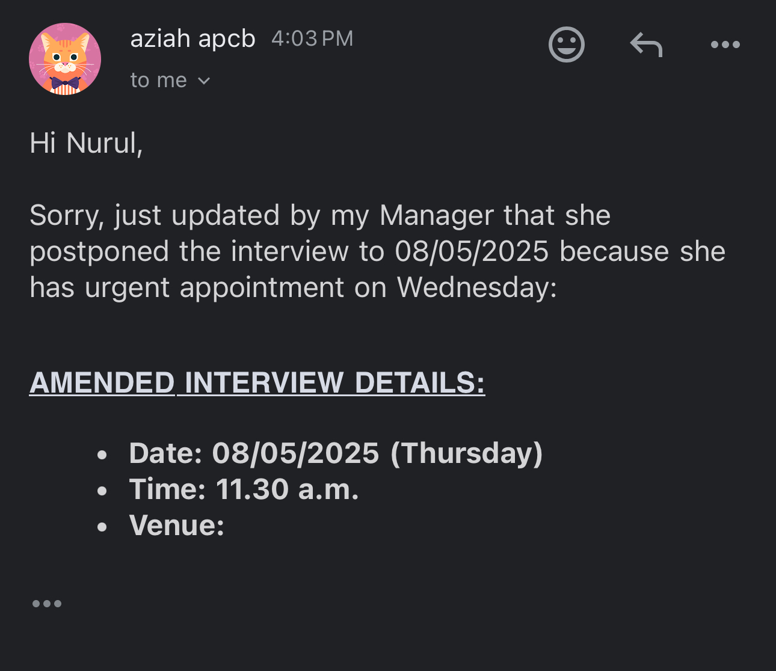Viewport: 776px width, 671px height.
Task: Tap the 08/05/2025 date in the paragraph
Action: [x=472, y=251]
